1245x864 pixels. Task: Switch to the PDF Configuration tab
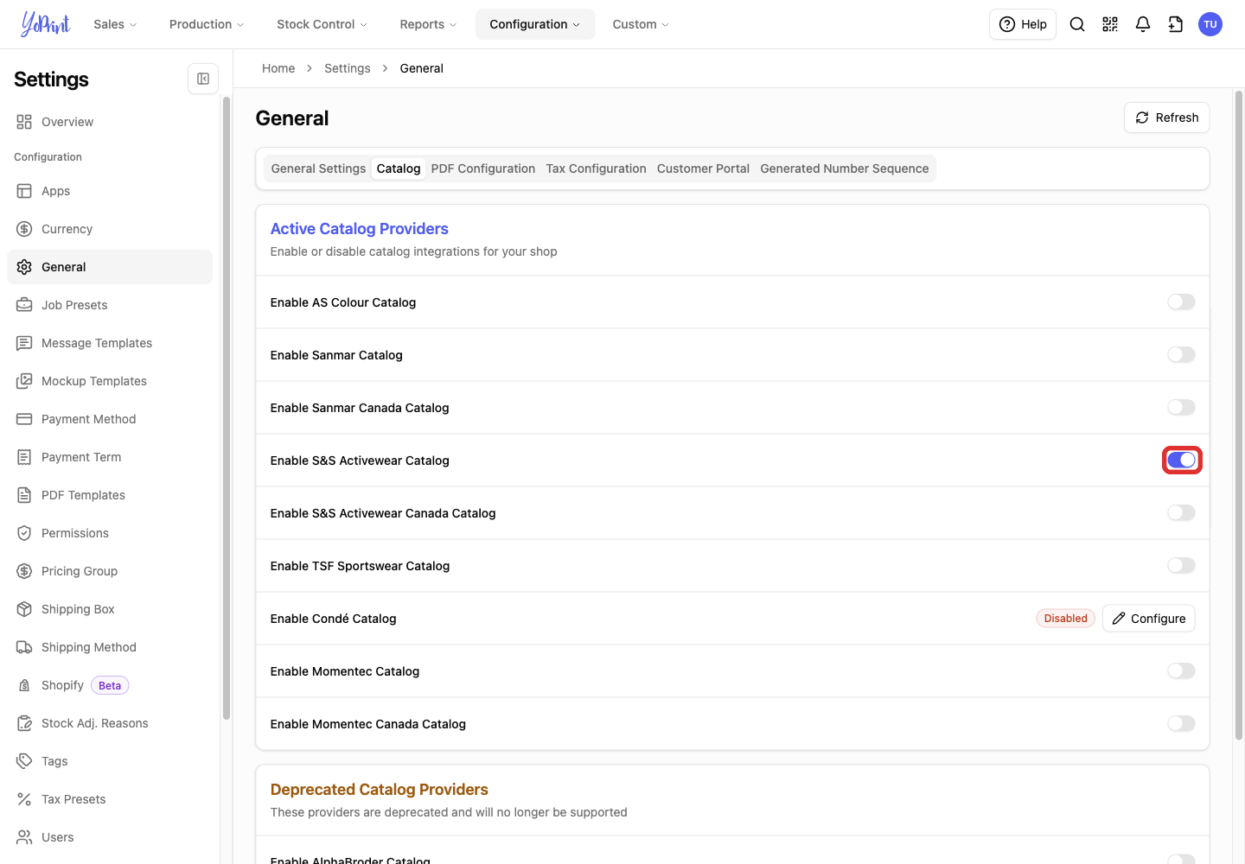483,168
